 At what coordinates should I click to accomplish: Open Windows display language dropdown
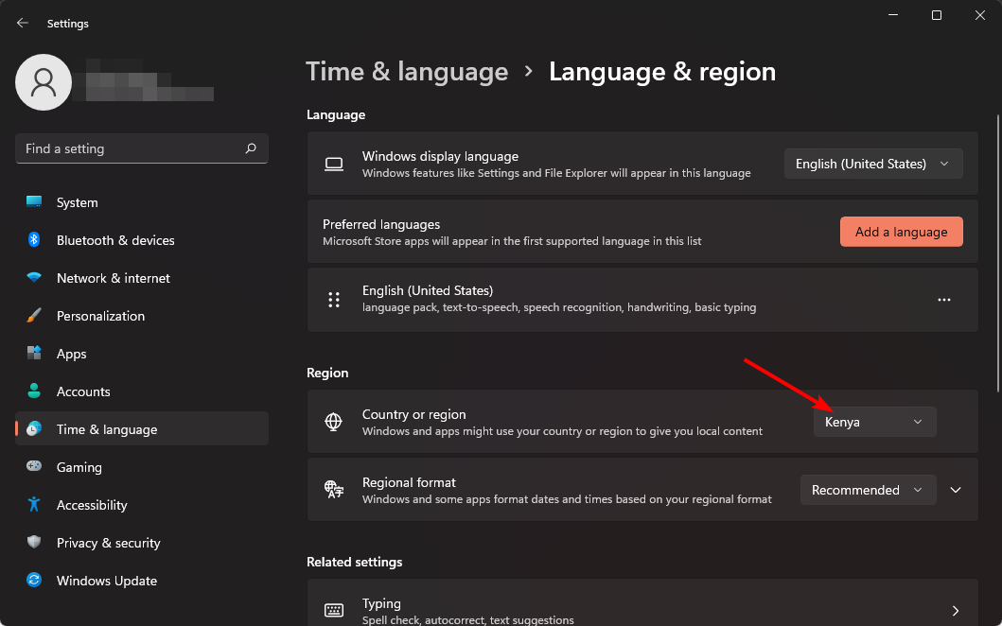(872, 164)
